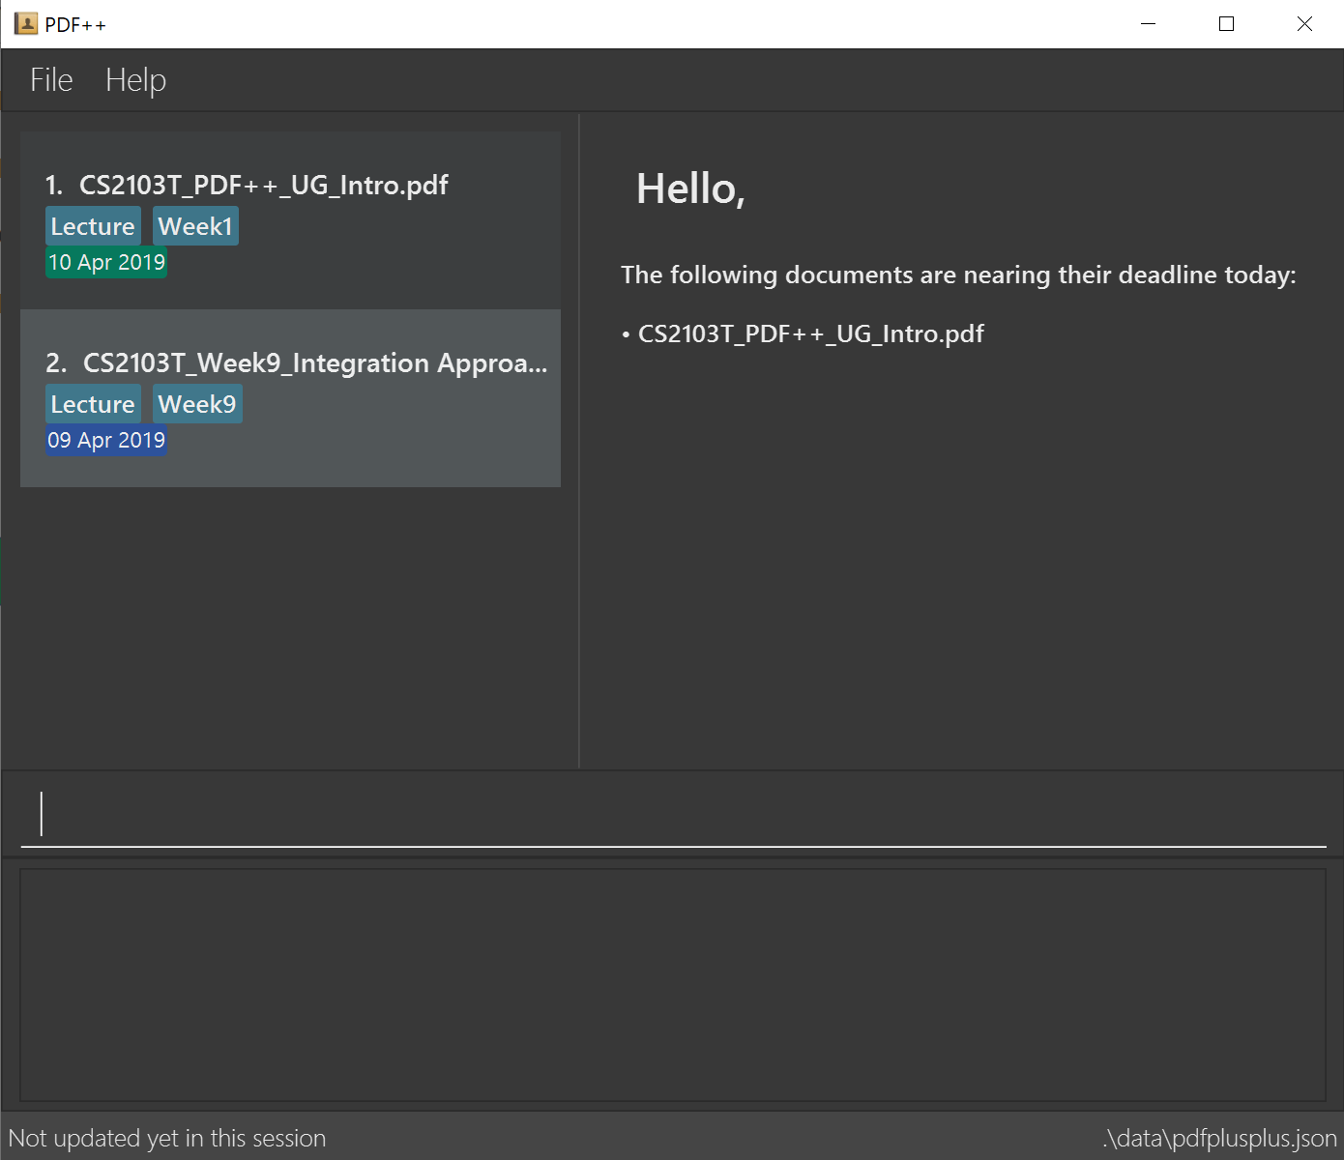
Task: Click inside the result display area
Action: pyautogui.click(x=673, y=985)
